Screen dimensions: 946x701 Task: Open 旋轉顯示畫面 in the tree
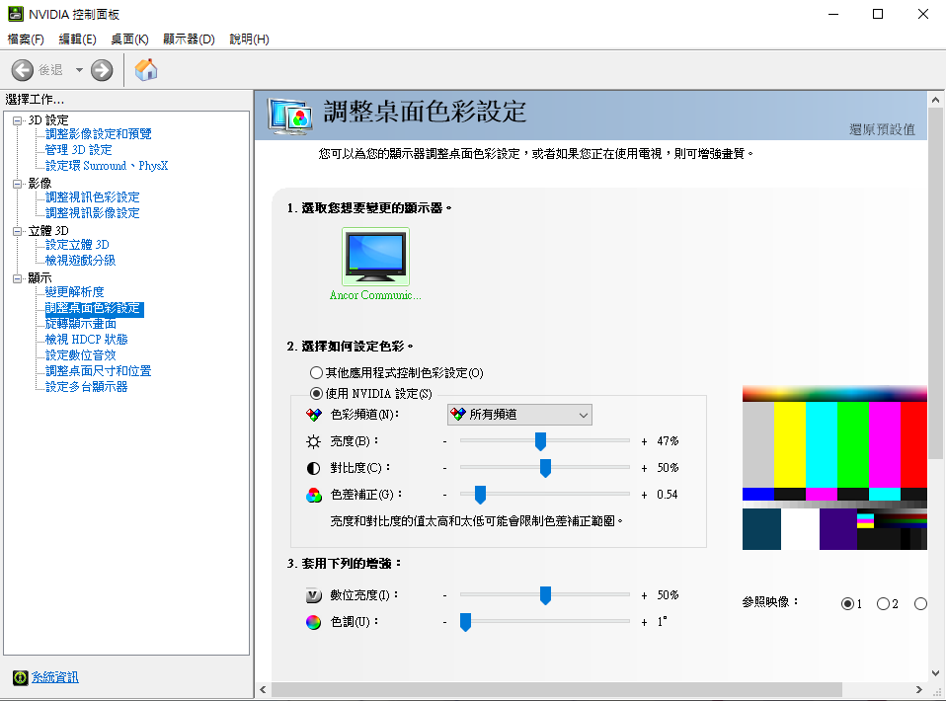tap(81, 324)
